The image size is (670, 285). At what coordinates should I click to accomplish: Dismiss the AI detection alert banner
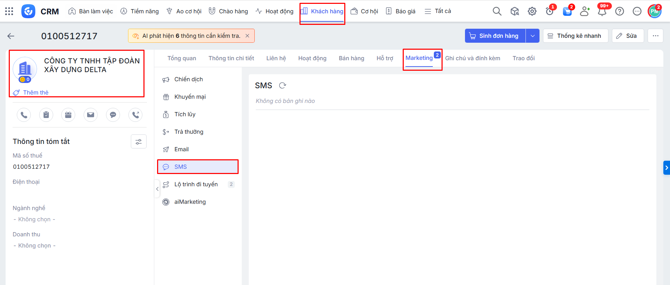tap(247, 36)
